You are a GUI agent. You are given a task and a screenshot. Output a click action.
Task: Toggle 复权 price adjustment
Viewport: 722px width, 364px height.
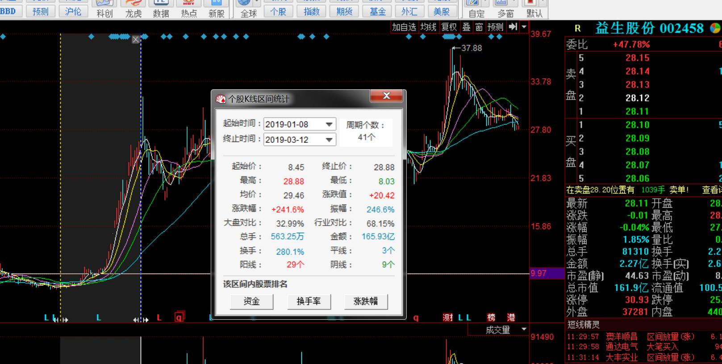[449, 27]
